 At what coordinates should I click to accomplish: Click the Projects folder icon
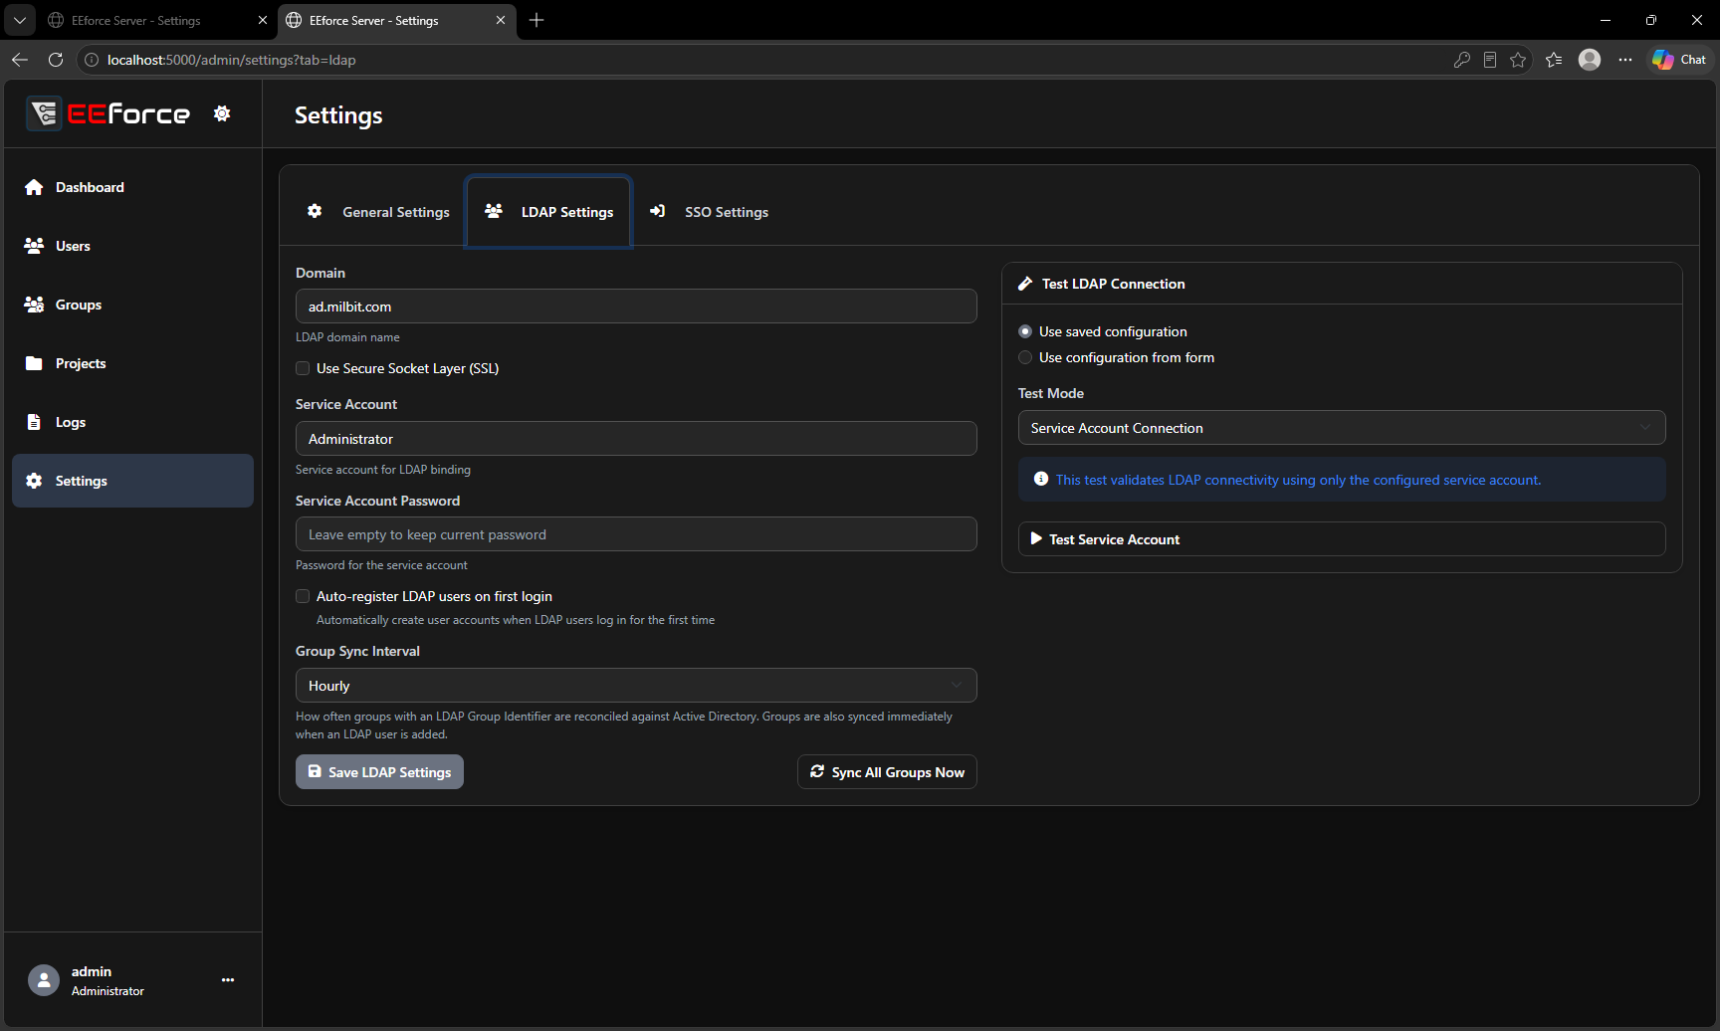coord(34,363)
